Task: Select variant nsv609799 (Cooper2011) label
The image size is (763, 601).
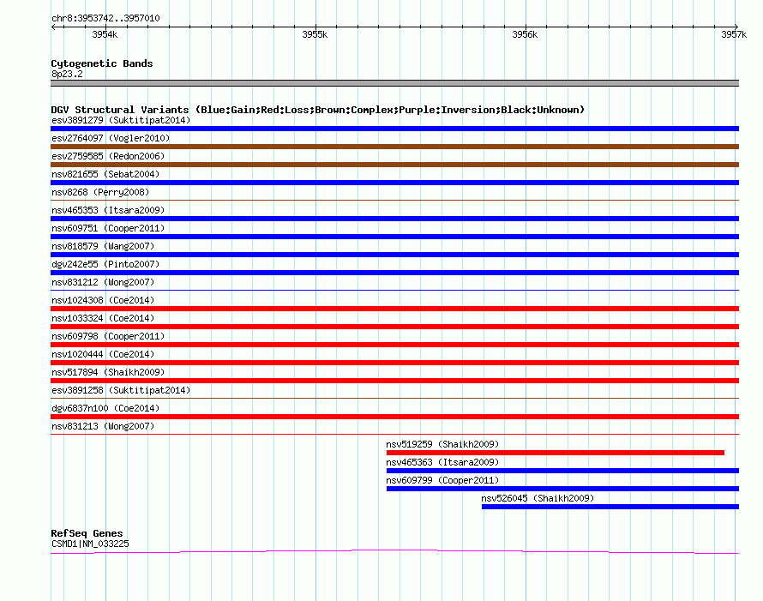Action: pos(442,480)
